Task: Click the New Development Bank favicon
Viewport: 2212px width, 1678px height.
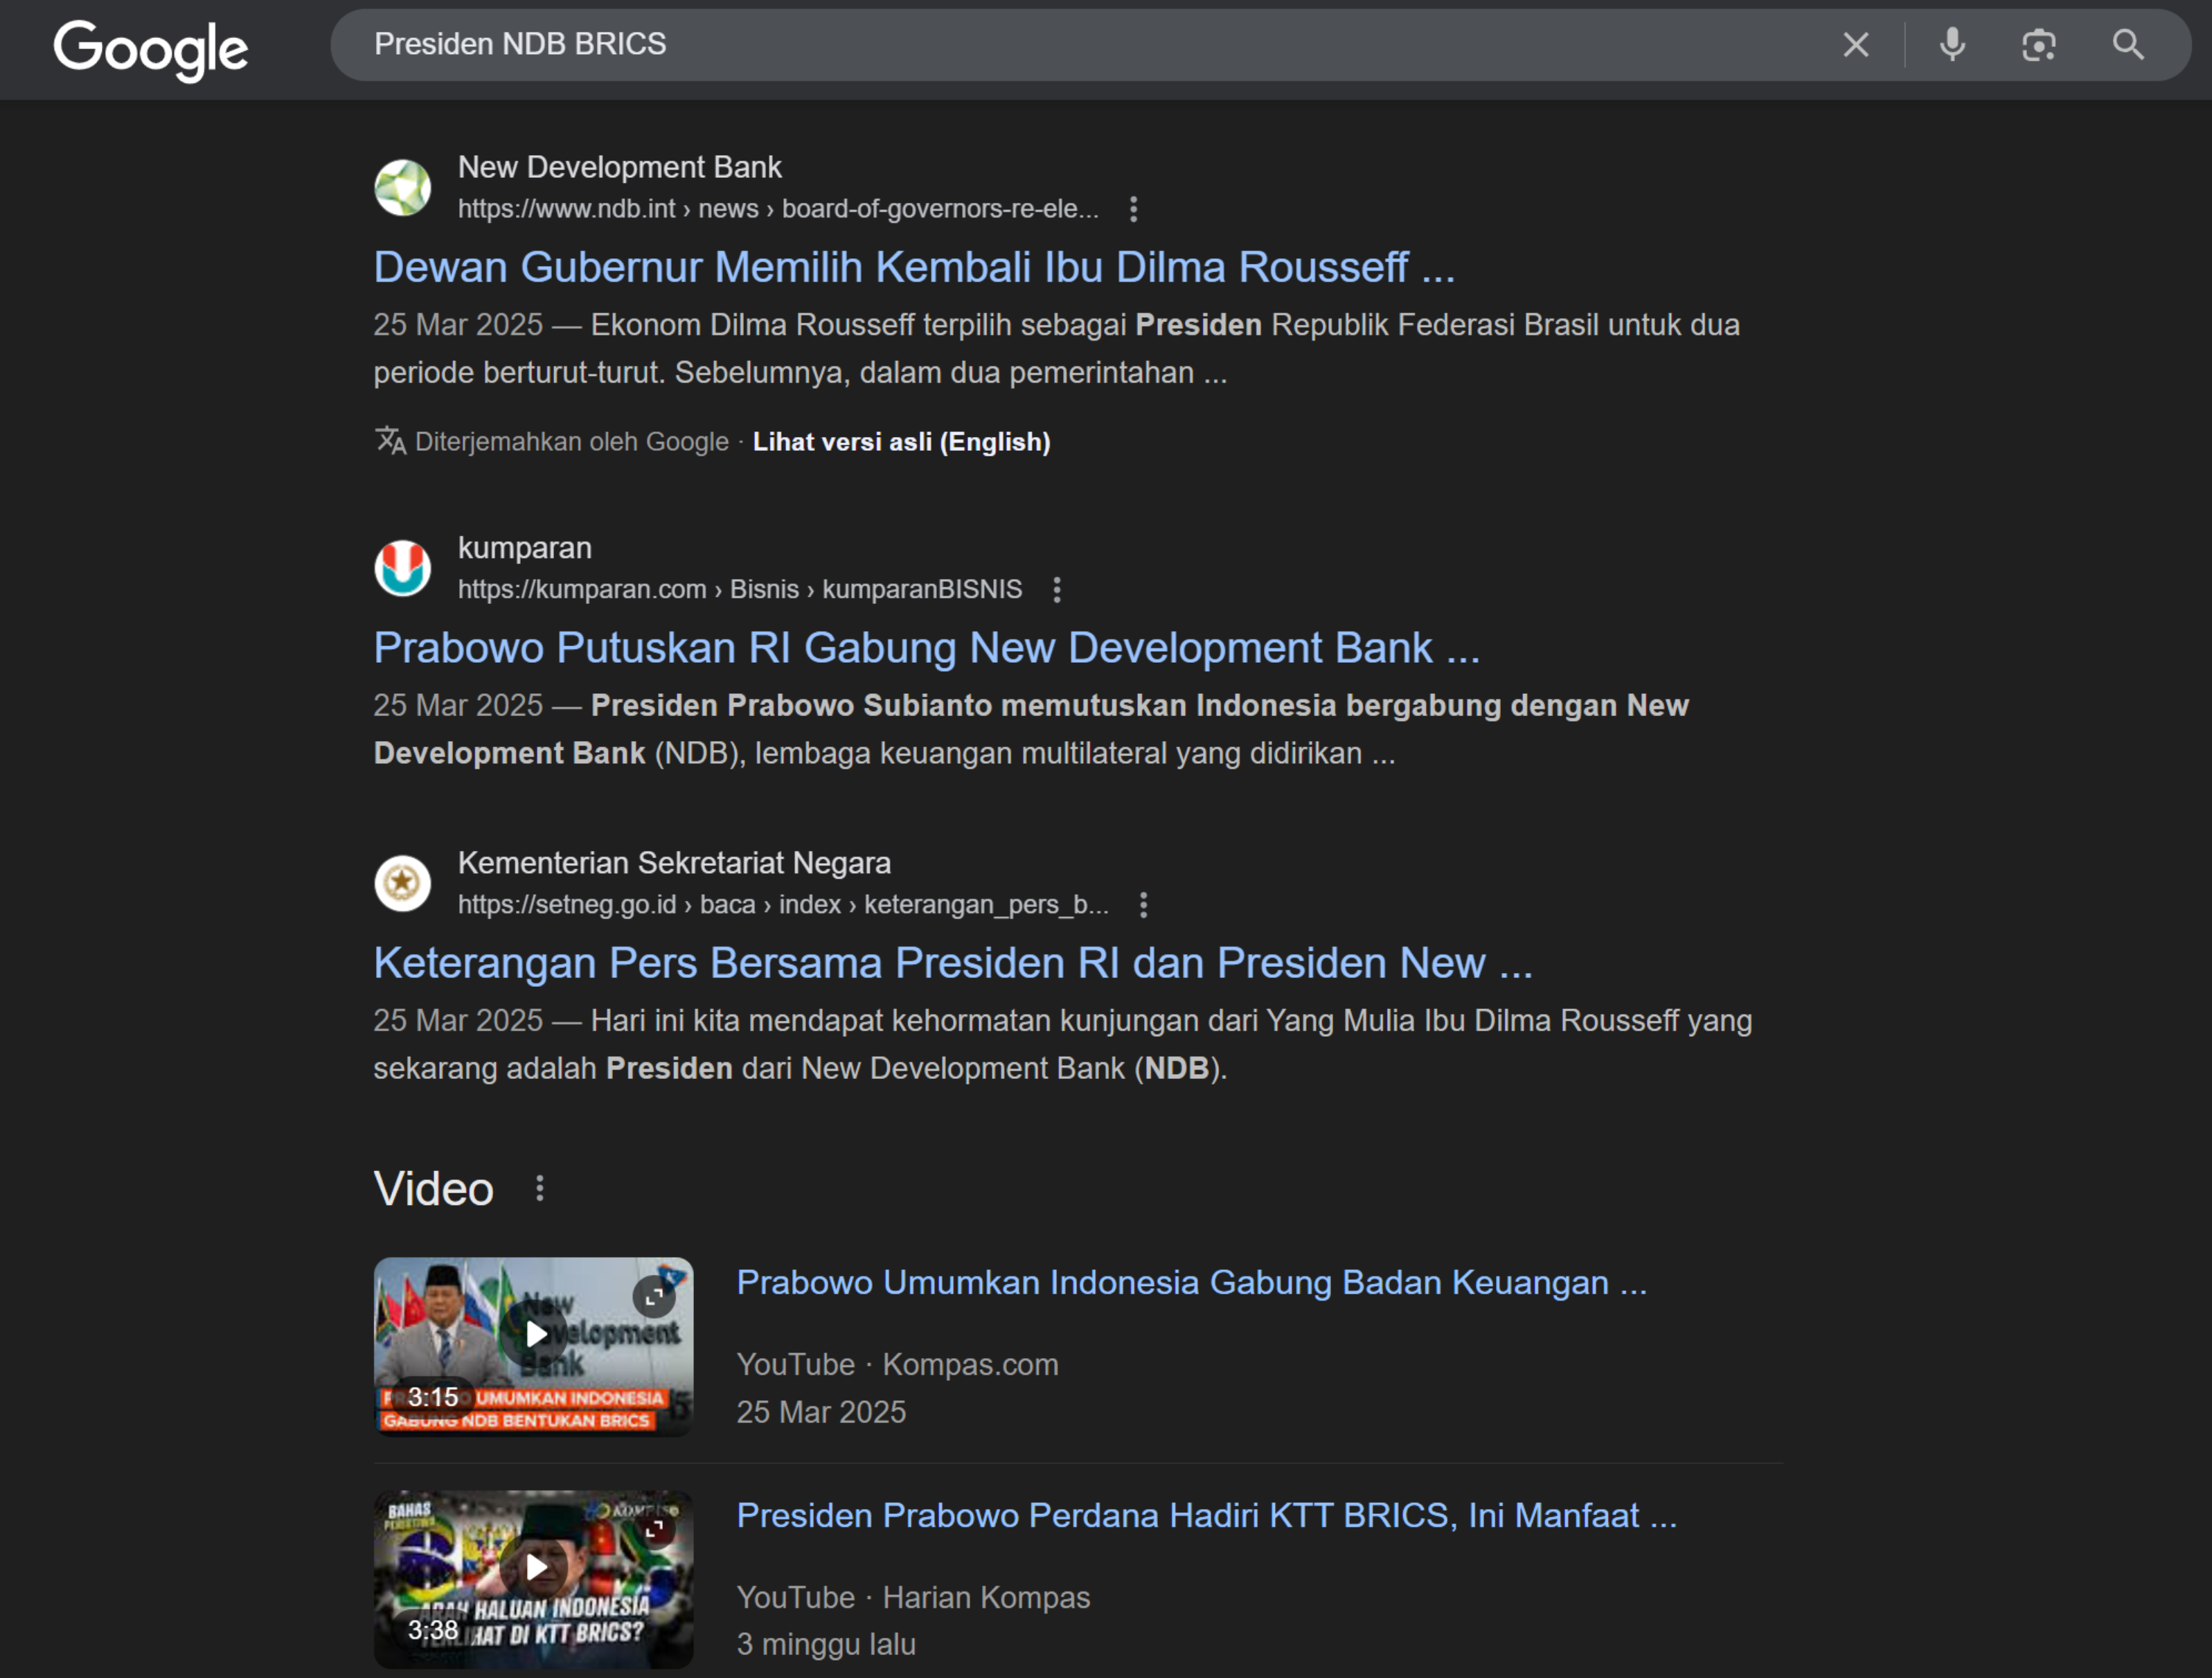Action: tap(402, 188)
